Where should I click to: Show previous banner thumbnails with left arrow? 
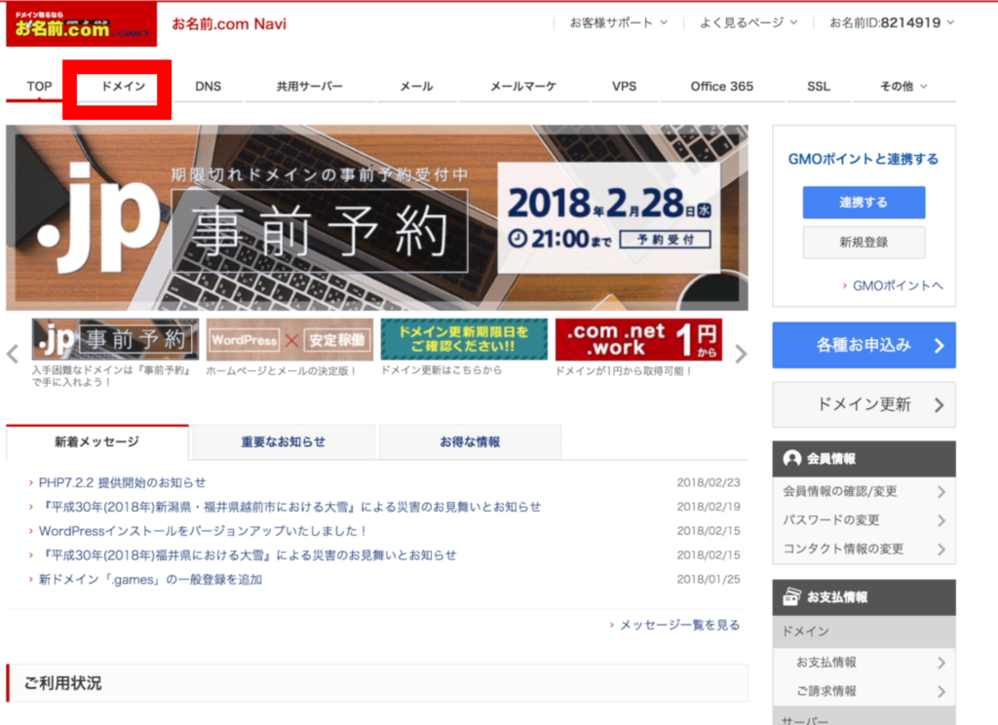(x=13, y=354)
